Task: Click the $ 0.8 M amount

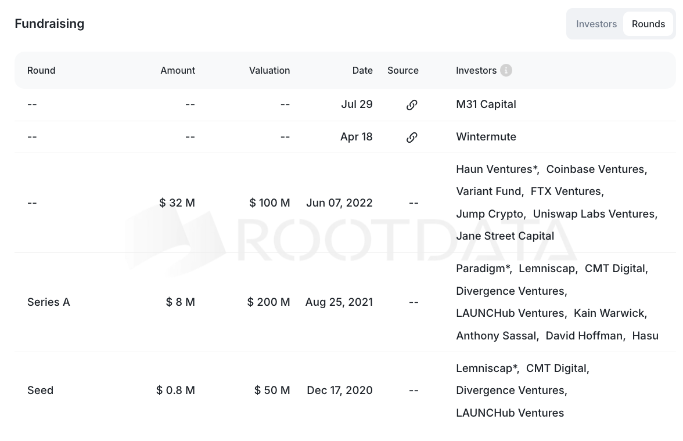Action: 175,390
